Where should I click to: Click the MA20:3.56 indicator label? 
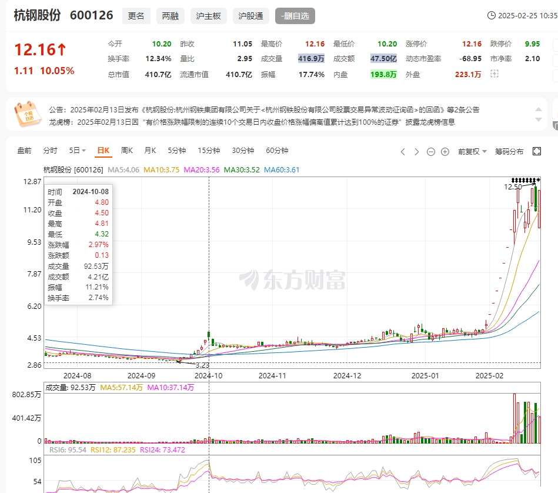202,170
